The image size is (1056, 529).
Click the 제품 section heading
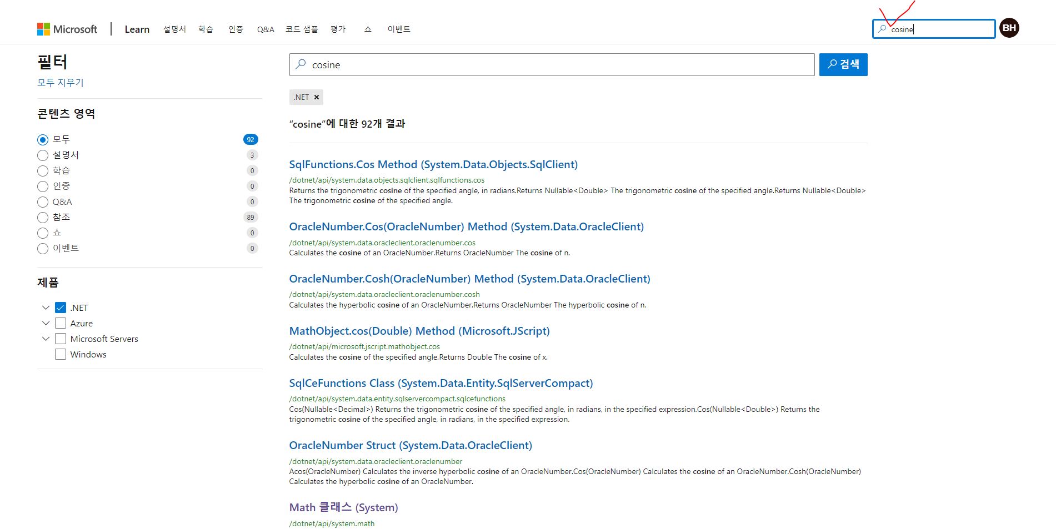[48, 283]
